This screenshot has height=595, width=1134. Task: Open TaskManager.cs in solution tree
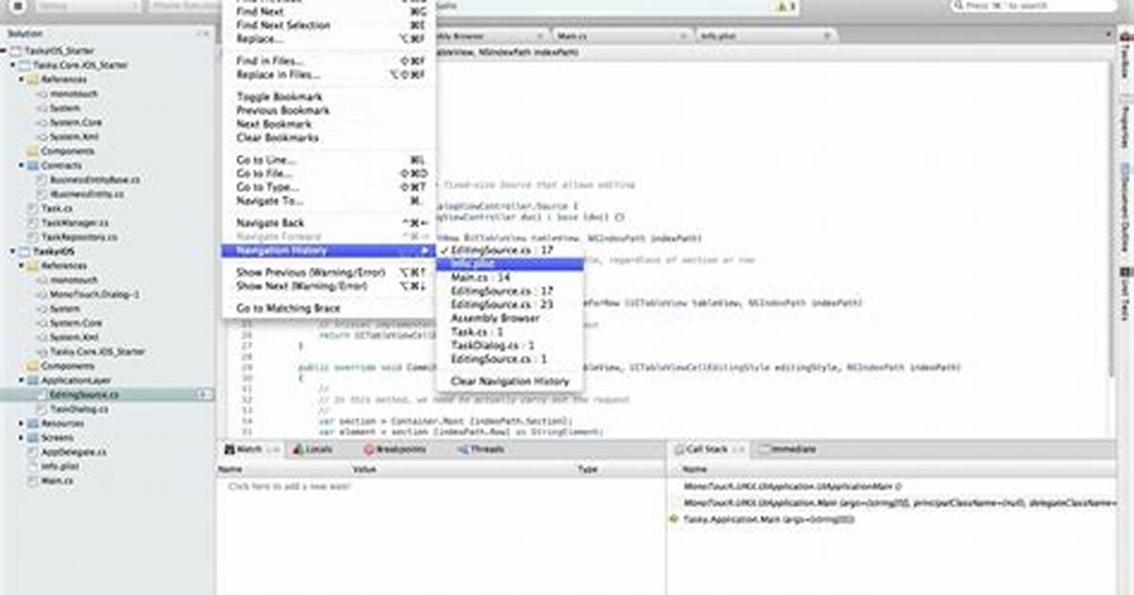click(75, 223)
